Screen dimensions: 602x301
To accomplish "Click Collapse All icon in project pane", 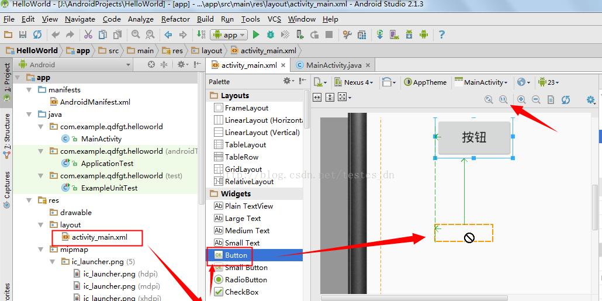I will pyautogui.click(x=164, y=64).
